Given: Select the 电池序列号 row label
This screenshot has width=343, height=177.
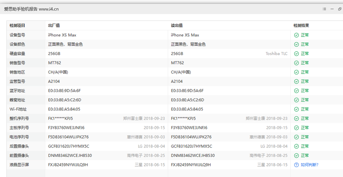Looking at the screenshot, I should [19, 137].
